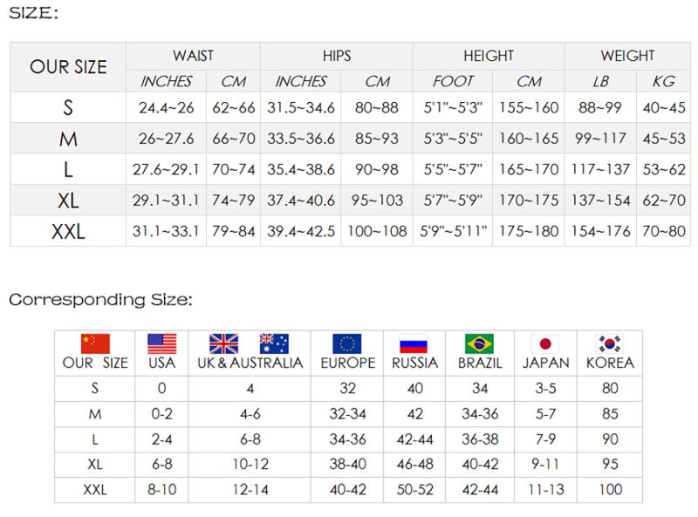Click the USA flag icon
698x517 pixels.
161,344
